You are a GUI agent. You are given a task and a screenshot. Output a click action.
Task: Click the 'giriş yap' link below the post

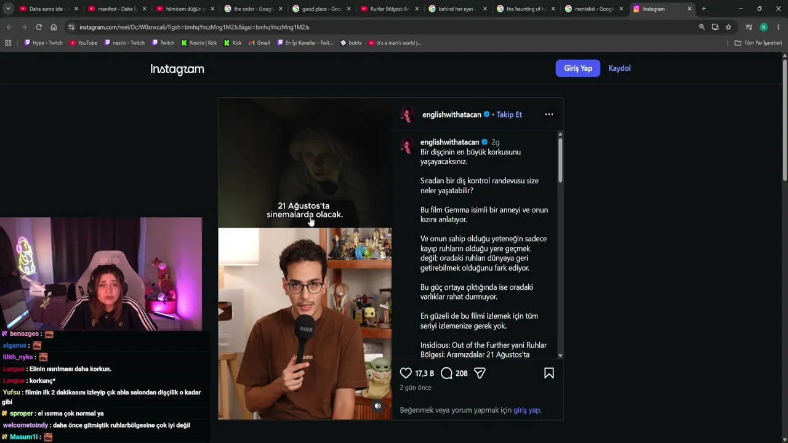(526, 410)
